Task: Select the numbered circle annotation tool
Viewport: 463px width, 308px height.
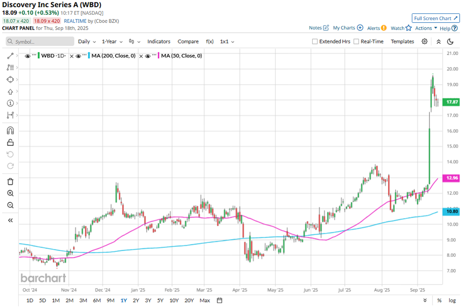Action: (x=10, y=103)
